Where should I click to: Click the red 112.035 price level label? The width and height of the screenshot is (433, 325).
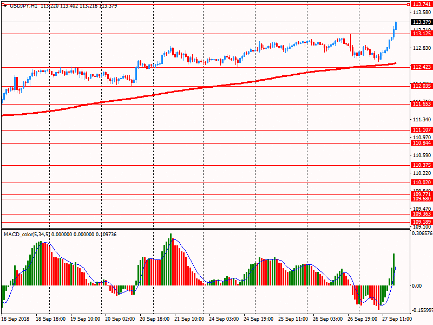pyautogui.click(x=422, y=86)
